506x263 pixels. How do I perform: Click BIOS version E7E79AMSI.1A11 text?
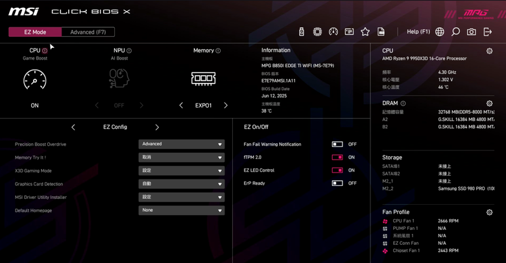[x=278, y=80]
